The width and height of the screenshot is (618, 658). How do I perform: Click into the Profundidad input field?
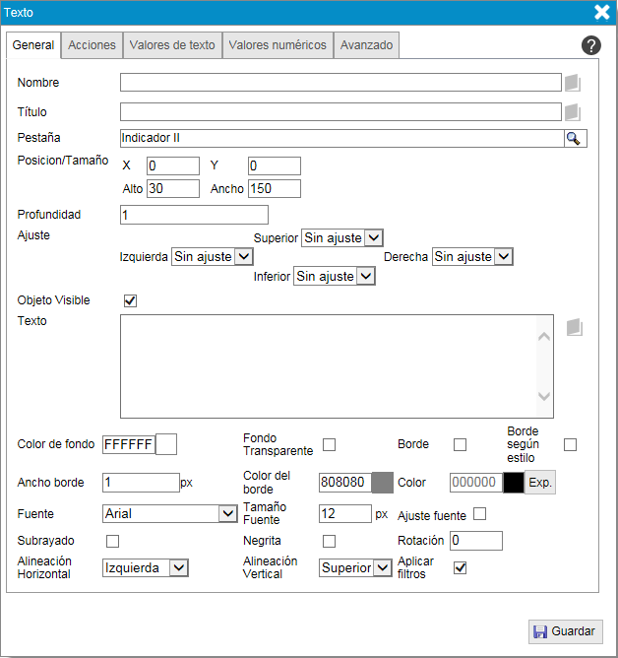click(194, 215)
